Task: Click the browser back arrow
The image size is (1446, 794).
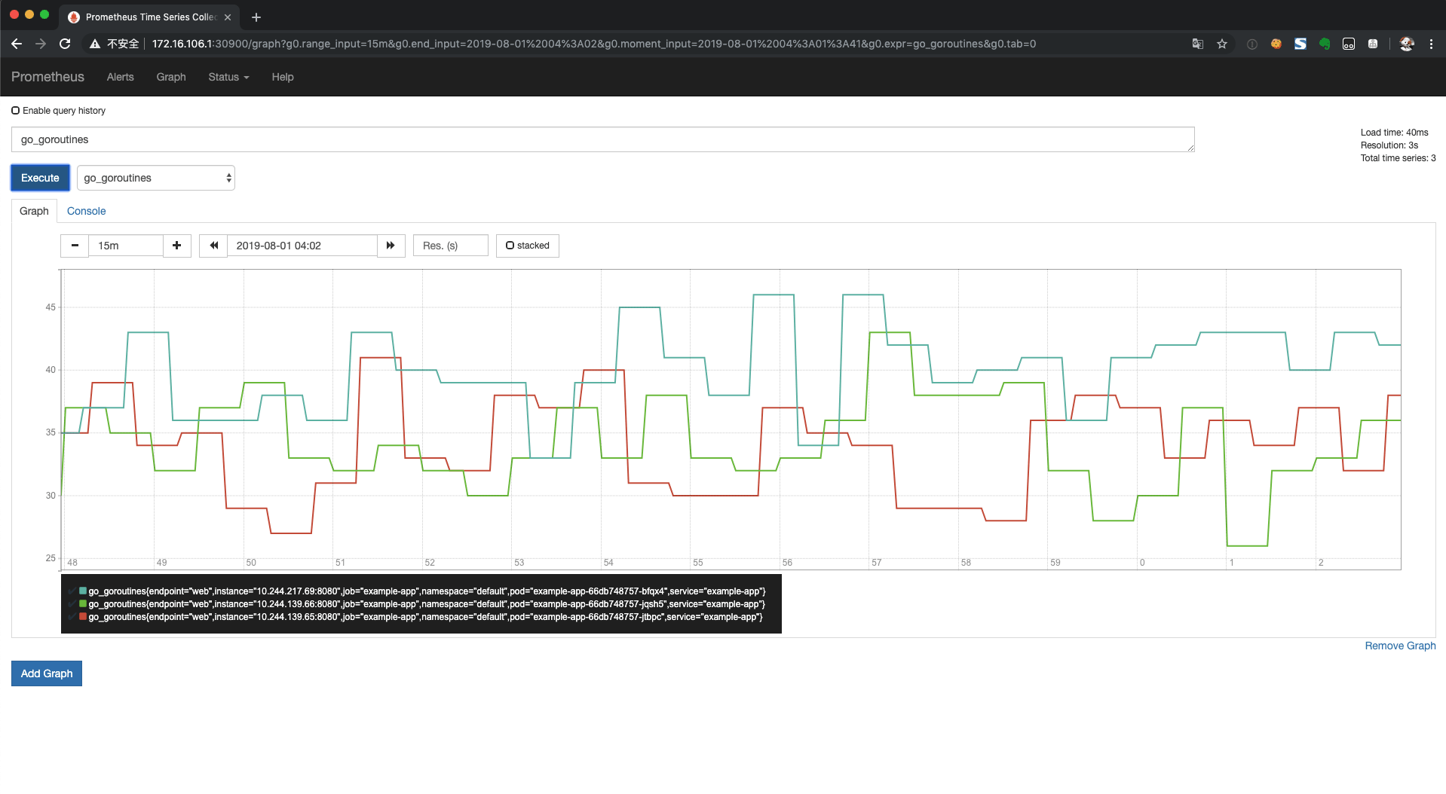Action: pos(17,44)
